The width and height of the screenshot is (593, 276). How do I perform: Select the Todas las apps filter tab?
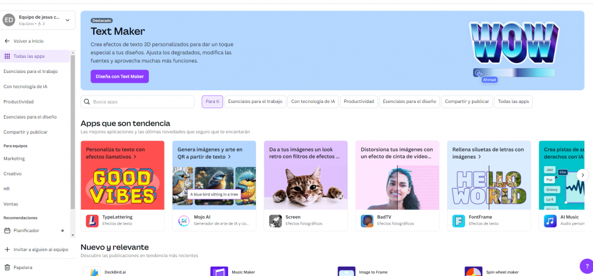pos(513,102)
